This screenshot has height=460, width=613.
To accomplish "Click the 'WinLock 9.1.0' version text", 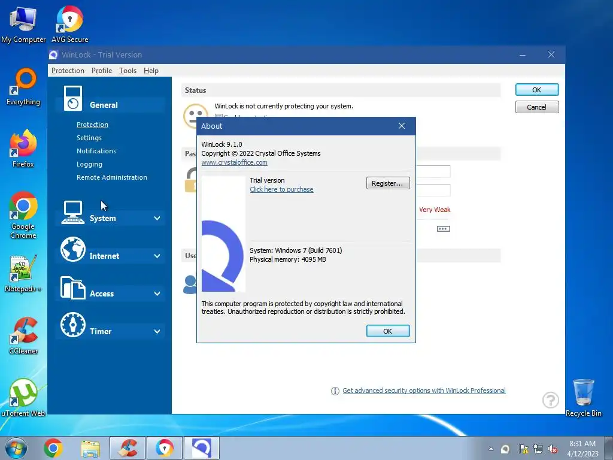I will pos(221,144).
